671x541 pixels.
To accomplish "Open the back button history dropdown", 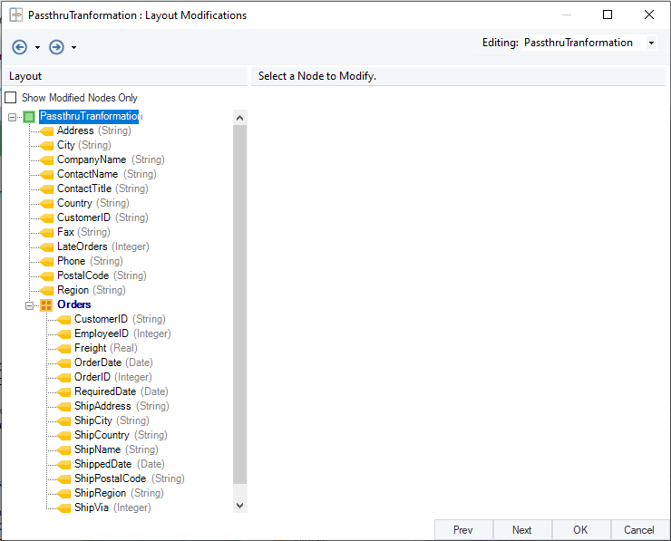I will [x=37, y=48].
